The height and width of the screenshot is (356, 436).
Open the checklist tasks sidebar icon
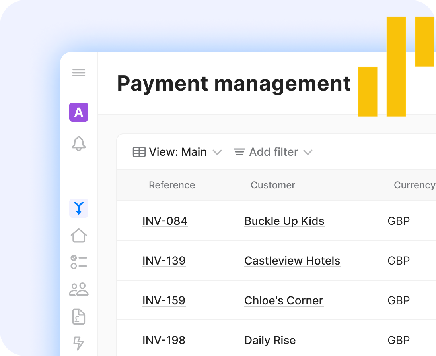[79, 262]
